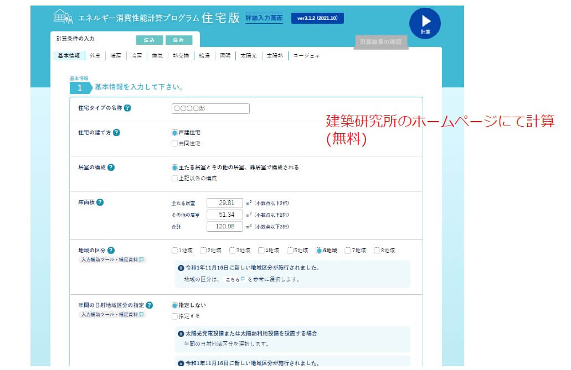This screenshot has height=370, width=571.
Task: Click the 保存 button
Action: [x=178, y=40]
